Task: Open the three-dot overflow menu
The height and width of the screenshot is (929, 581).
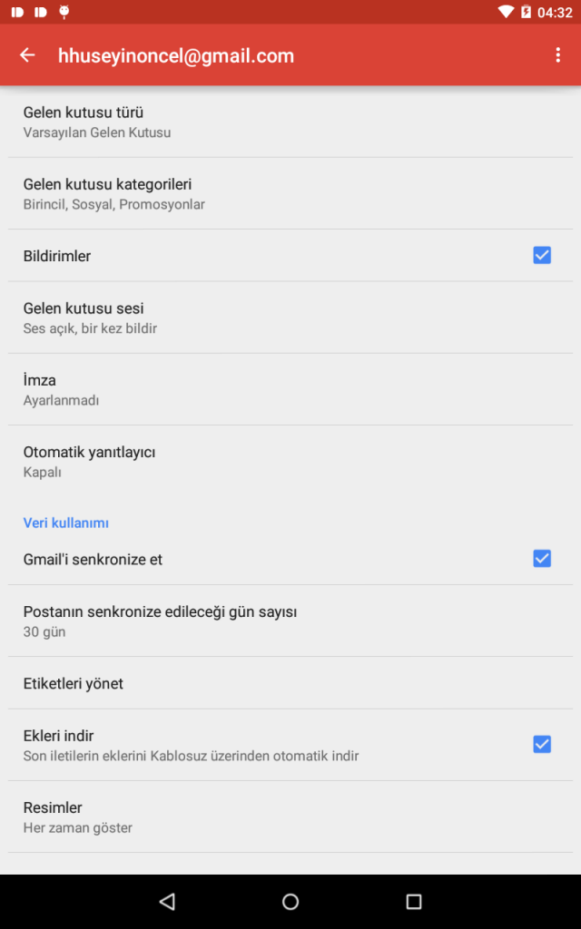Action: pyautogui.click(x=557, y=55)
